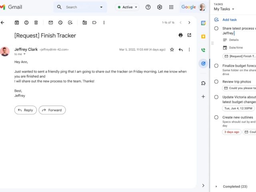Open message More menu beside reply arrow
This screenshot has height=192, width=256.
coord(189,50)
